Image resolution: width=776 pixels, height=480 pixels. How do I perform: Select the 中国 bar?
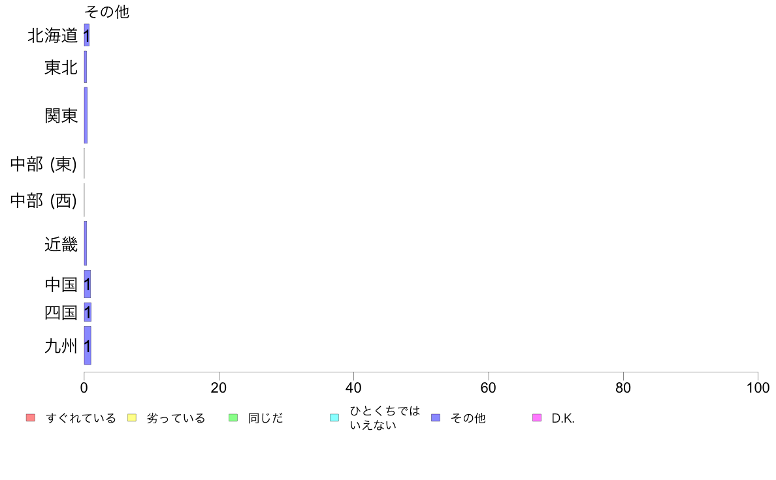[x=88, y=284]
